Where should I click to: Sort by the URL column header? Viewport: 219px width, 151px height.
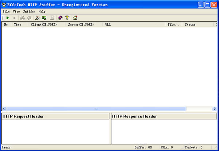pyautogui.click(x=134, y=24)
